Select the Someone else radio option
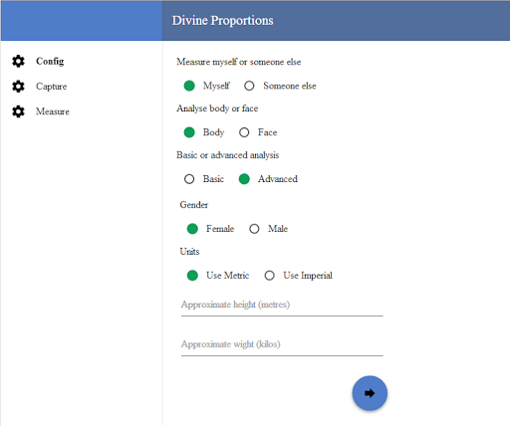 (249, 86)
